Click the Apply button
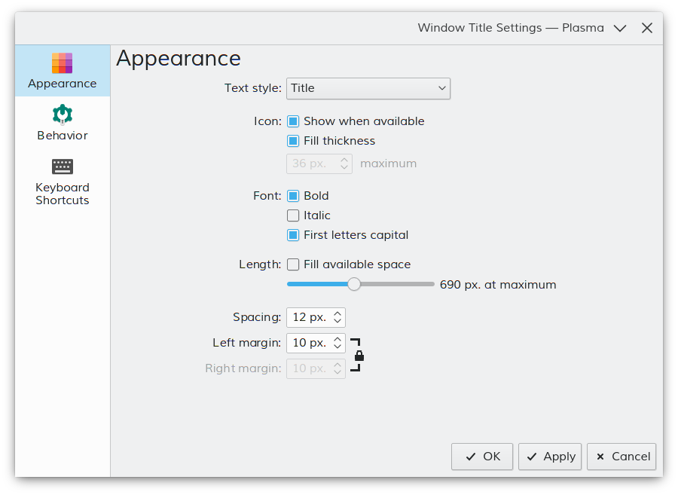Screen dimensions: 678x495 (x=550, y=457)
